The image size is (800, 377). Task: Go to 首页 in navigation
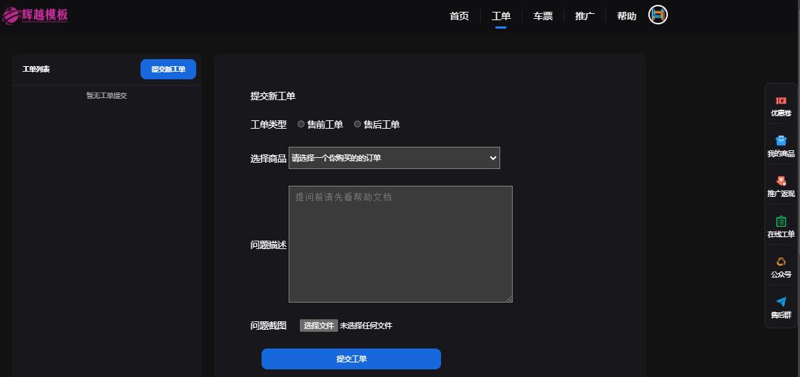(459, 16)
